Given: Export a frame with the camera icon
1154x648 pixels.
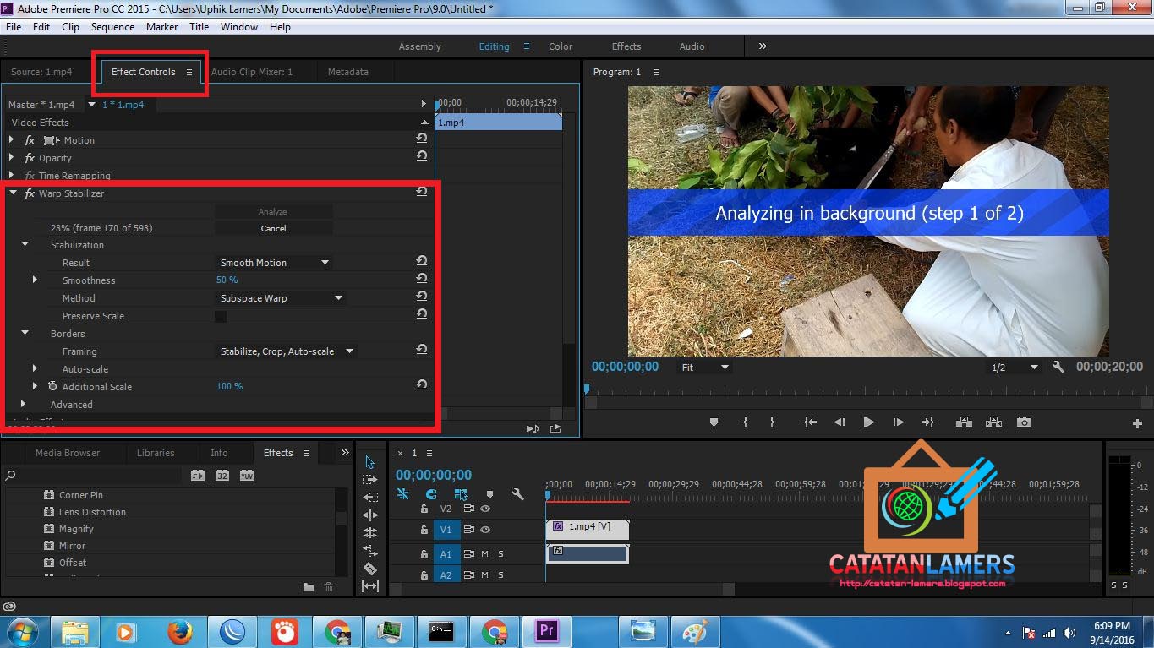Looking at the screenshot, I should click(1024, 422).
